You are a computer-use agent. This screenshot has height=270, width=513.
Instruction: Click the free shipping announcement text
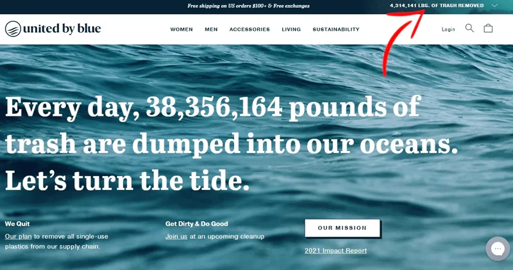point(249,6)
